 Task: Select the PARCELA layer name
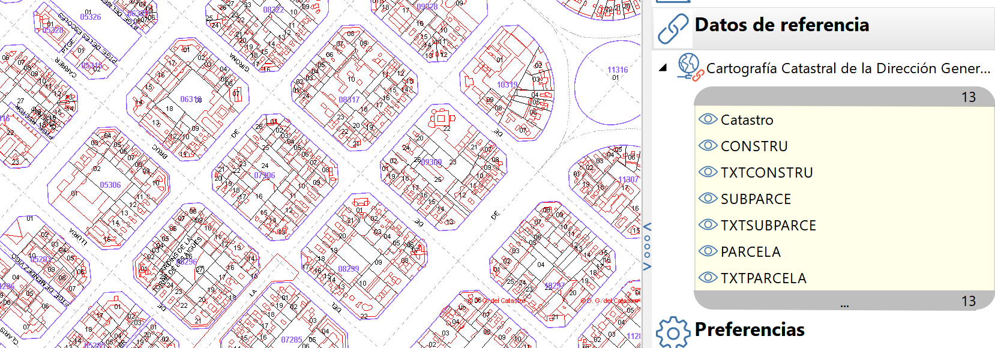pyautogui.click(x=750, y=252)
